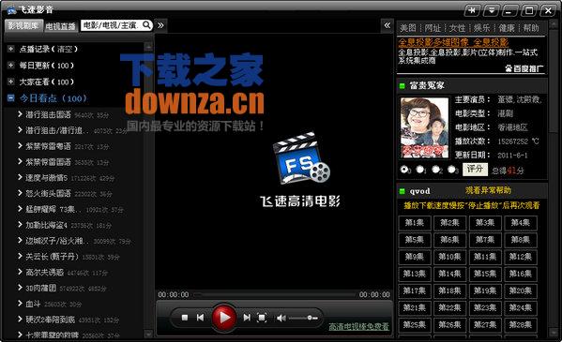The image size is (562, 342).
Task: Open episode 第10集
Action: pyautogui.click(x=449, y=257)
